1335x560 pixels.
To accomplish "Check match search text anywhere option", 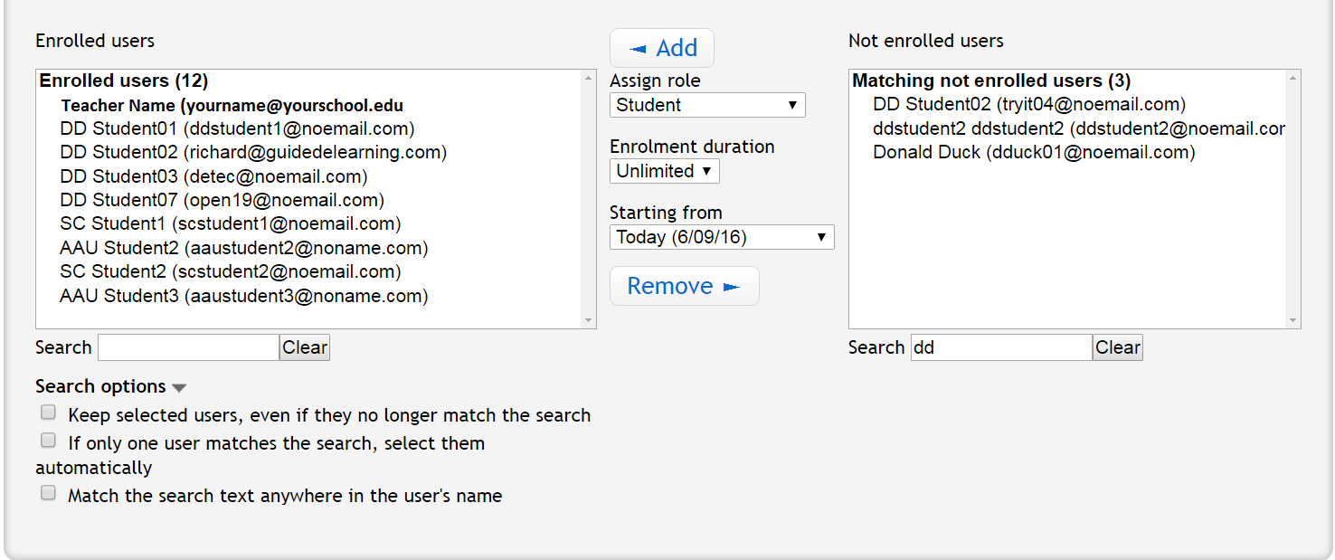I will 49,493.
